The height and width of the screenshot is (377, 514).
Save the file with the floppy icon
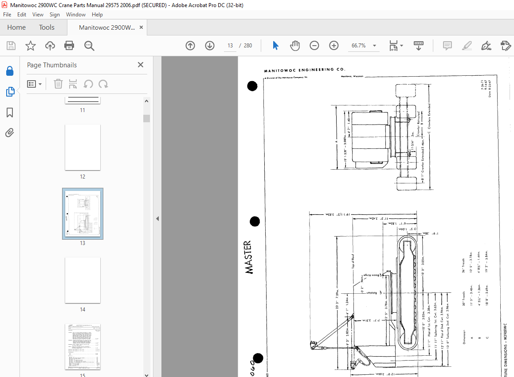tap(11, 46)
